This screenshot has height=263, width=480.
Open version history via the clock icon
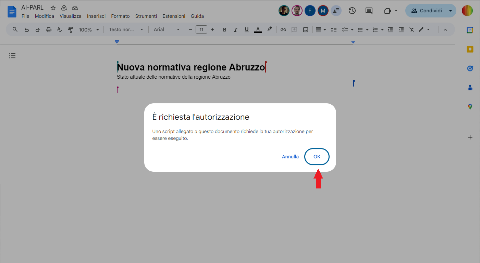tap(352, 11)
